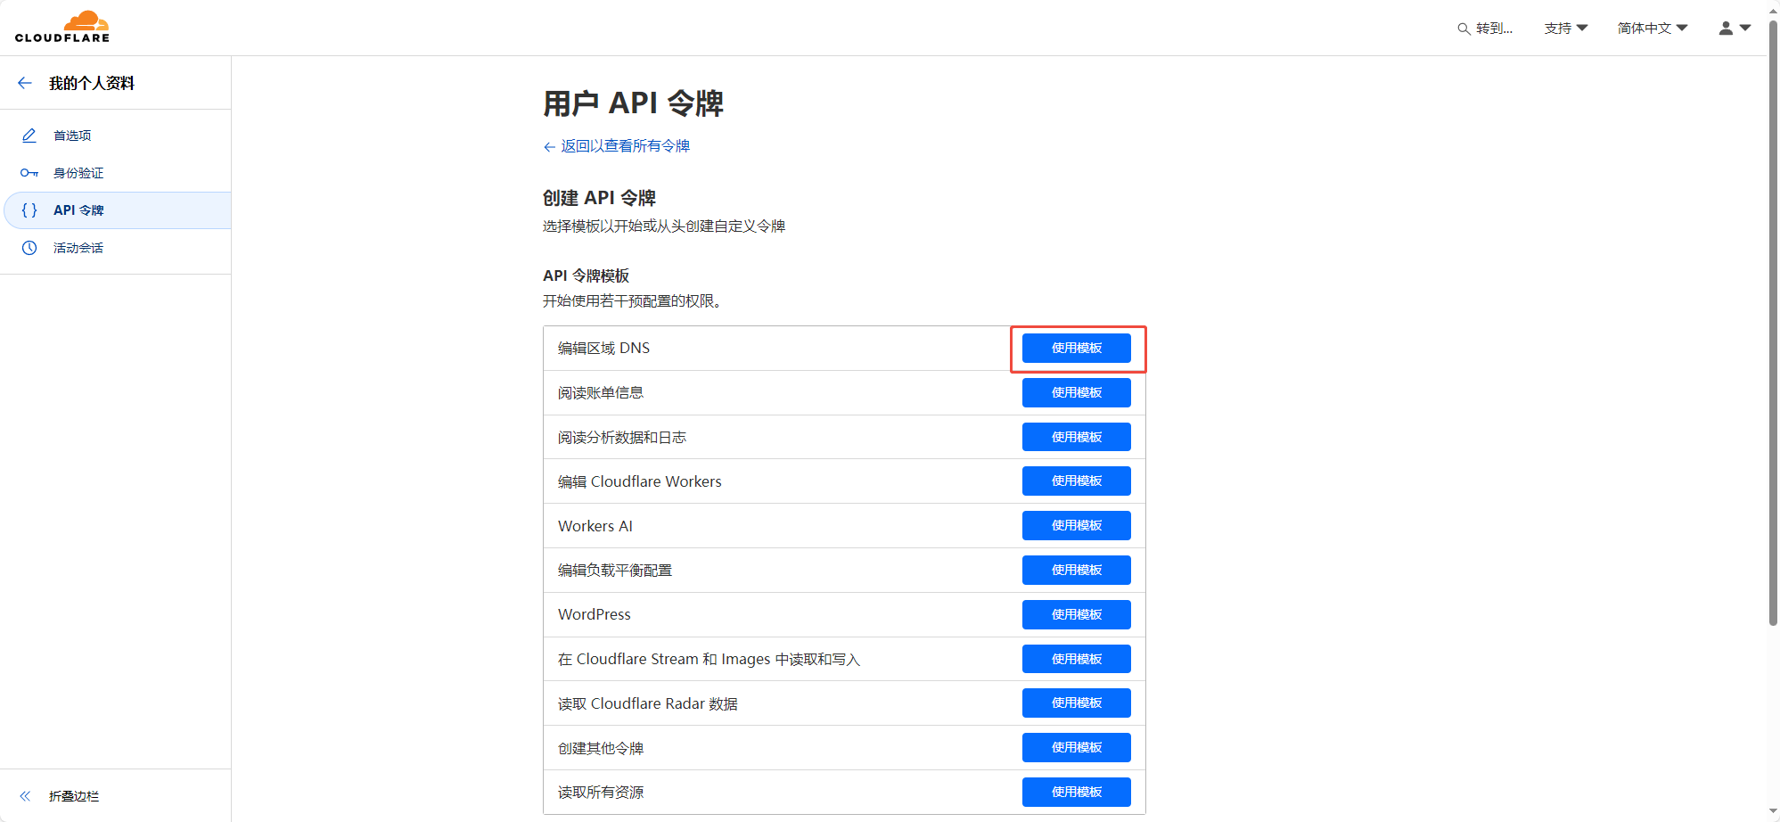The image size is (1780, 822).
Task: Use template for Cloudflare Stream 和 Images
Action: (1076, 659)
